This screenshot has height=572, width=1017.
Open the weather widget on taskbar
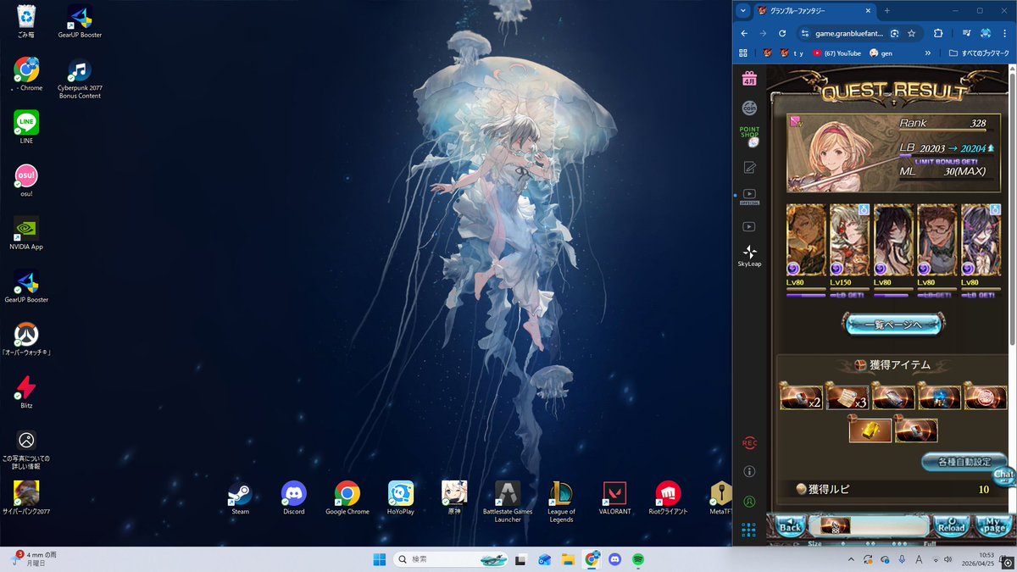(36, 558)
